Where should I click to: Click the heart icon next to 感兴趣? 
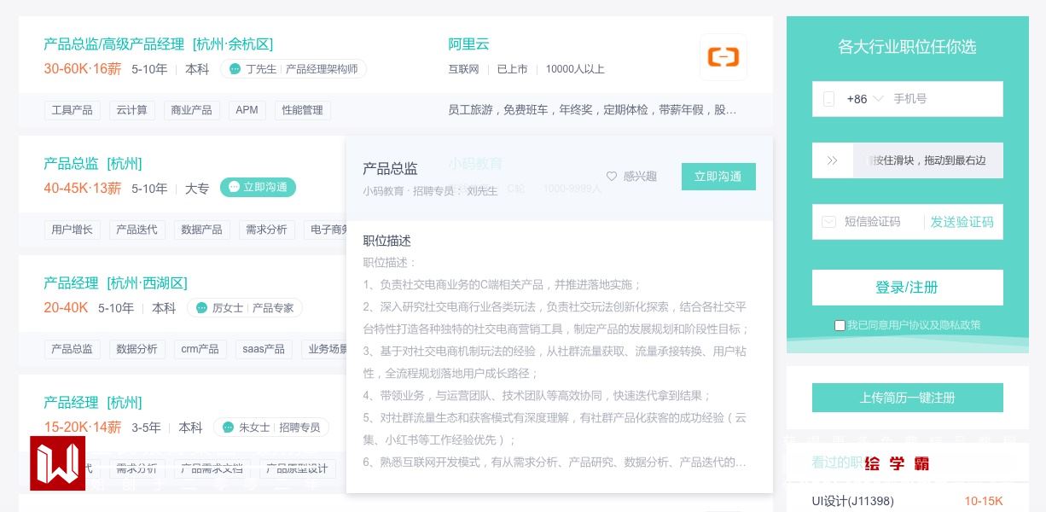pos(612,177)
